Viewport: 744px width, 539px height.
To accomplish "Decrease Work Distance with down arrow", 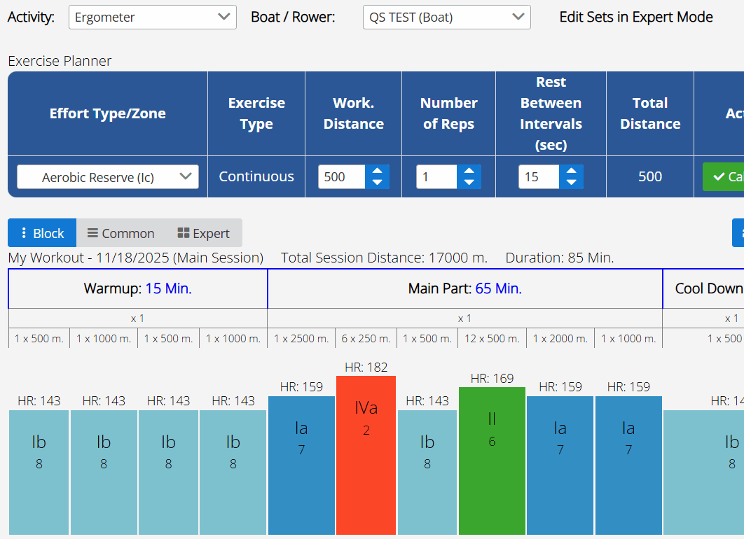I will (377, 183).
